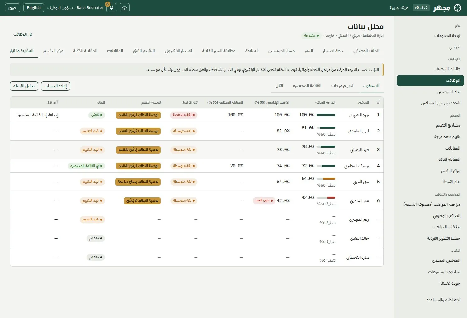This screenshot has height=318, width=467.
Task: Open تحليل الأسئلة above the candidates table
Action: coord(24,86)
